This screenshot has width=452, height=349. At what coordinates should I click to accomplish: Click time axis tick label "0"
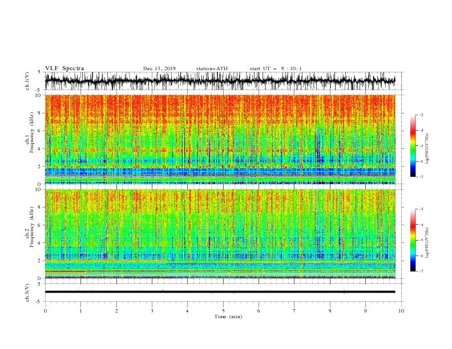click(x=45, y=311)
